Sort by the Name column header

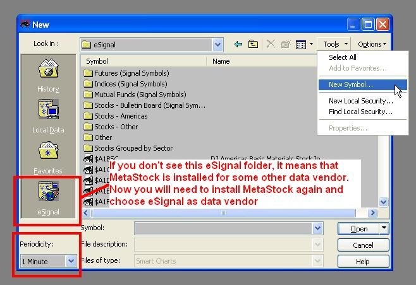pyautogui.click(x=262, y=61)
